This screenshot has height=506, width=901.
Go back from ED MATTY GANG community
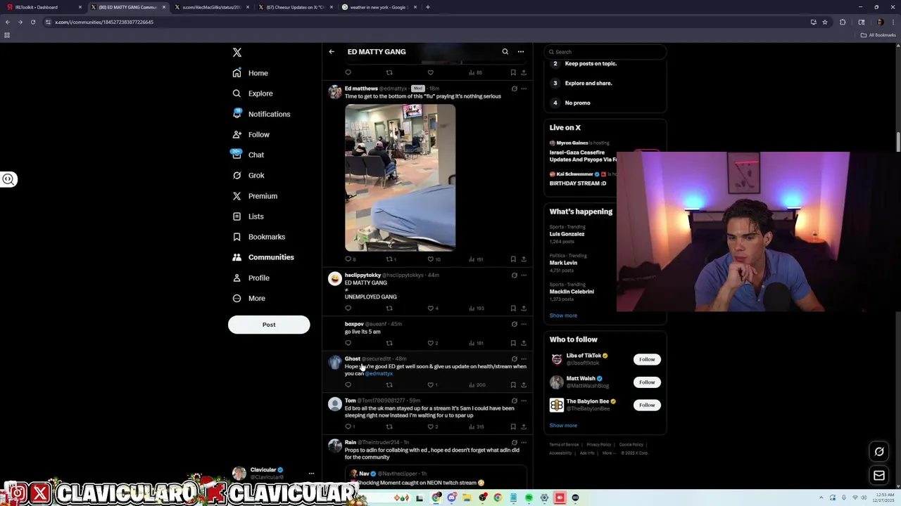click(332, 51)
